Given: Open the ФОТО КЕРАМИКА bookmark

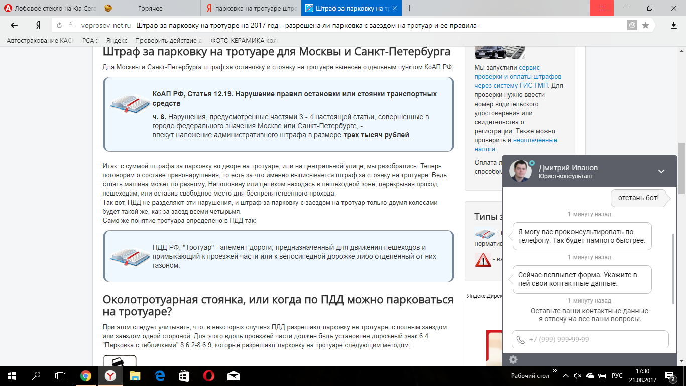Looking at the screenshot, I should pos(245,41).
